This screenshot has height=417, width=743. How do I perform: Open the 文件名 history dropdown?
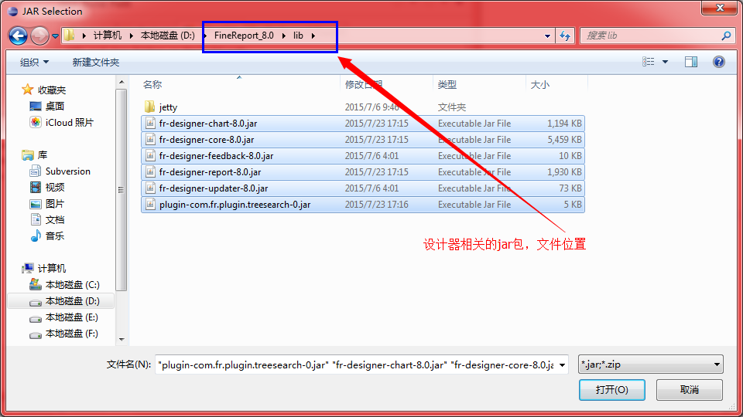pyautogui.click(x=563, y=364)
